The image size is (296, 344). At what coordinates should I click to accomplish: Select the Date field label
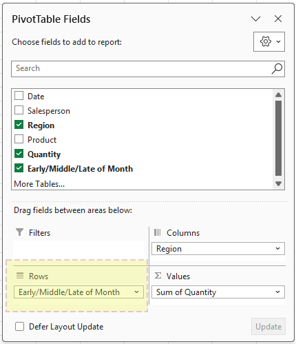(36, 97)
